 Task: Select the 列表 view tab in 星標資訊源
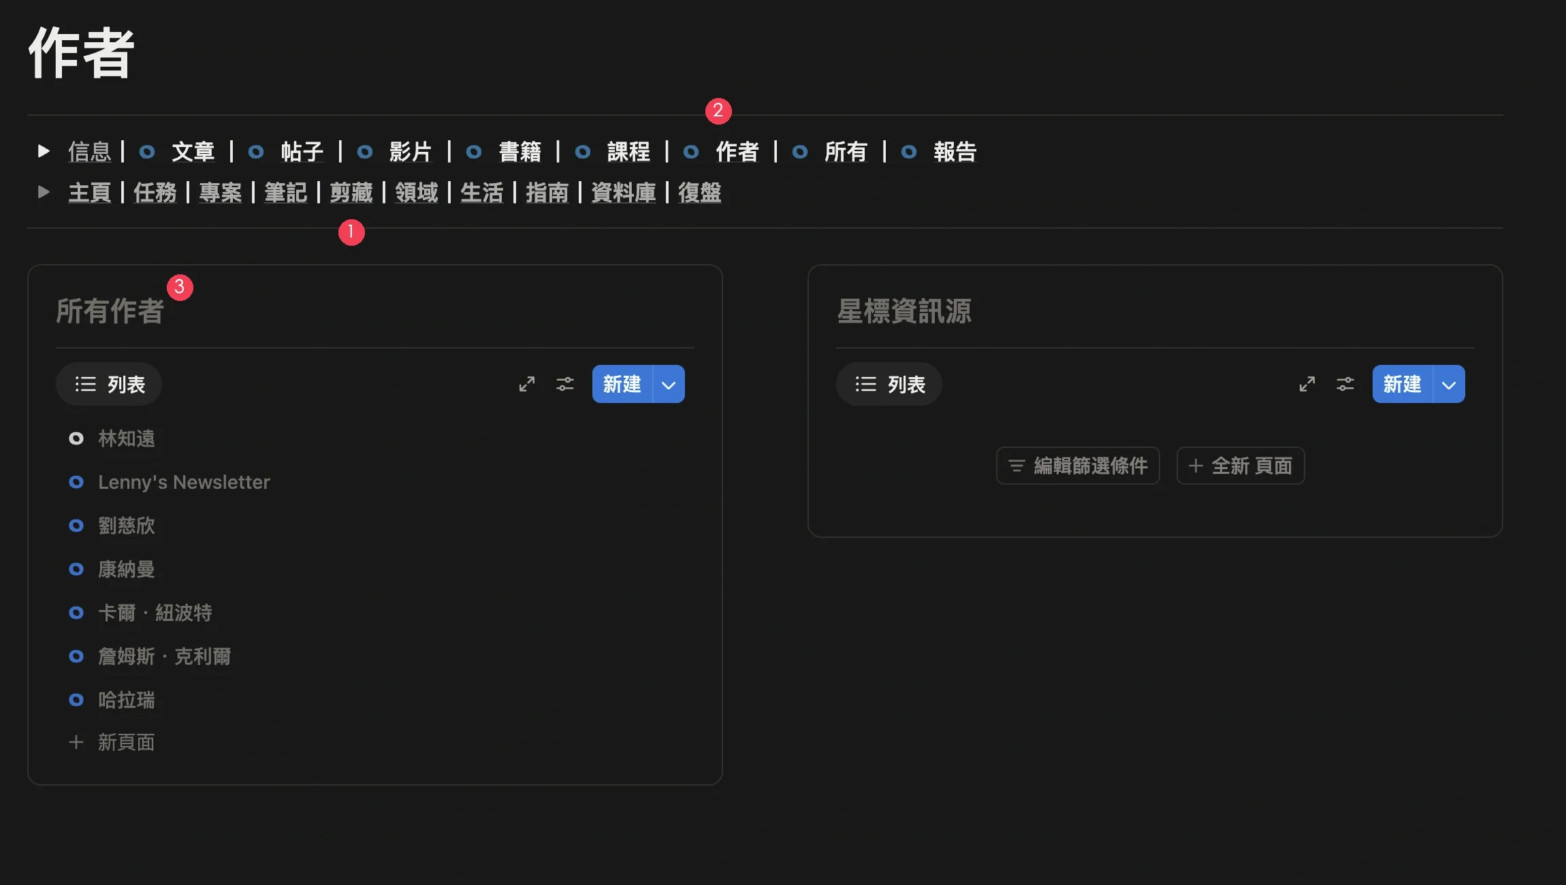tap(889, 385)
